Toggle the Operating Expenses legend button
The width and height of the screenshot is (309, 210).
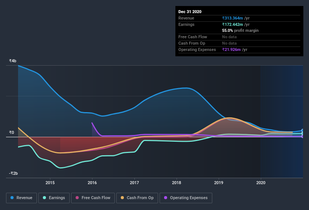coord(186,198)
